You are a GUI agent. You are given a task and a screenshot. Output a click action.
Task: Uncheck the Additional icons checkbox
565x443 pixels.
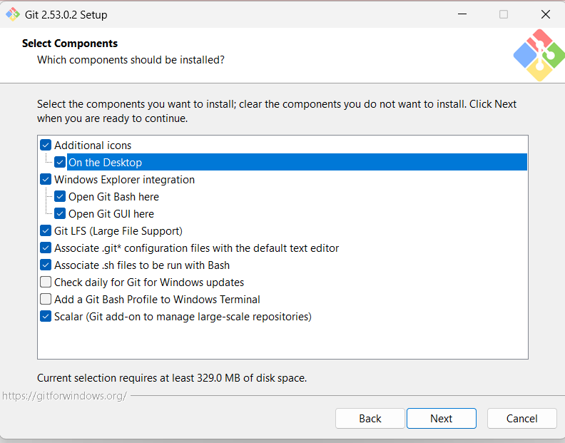[46, 146]
